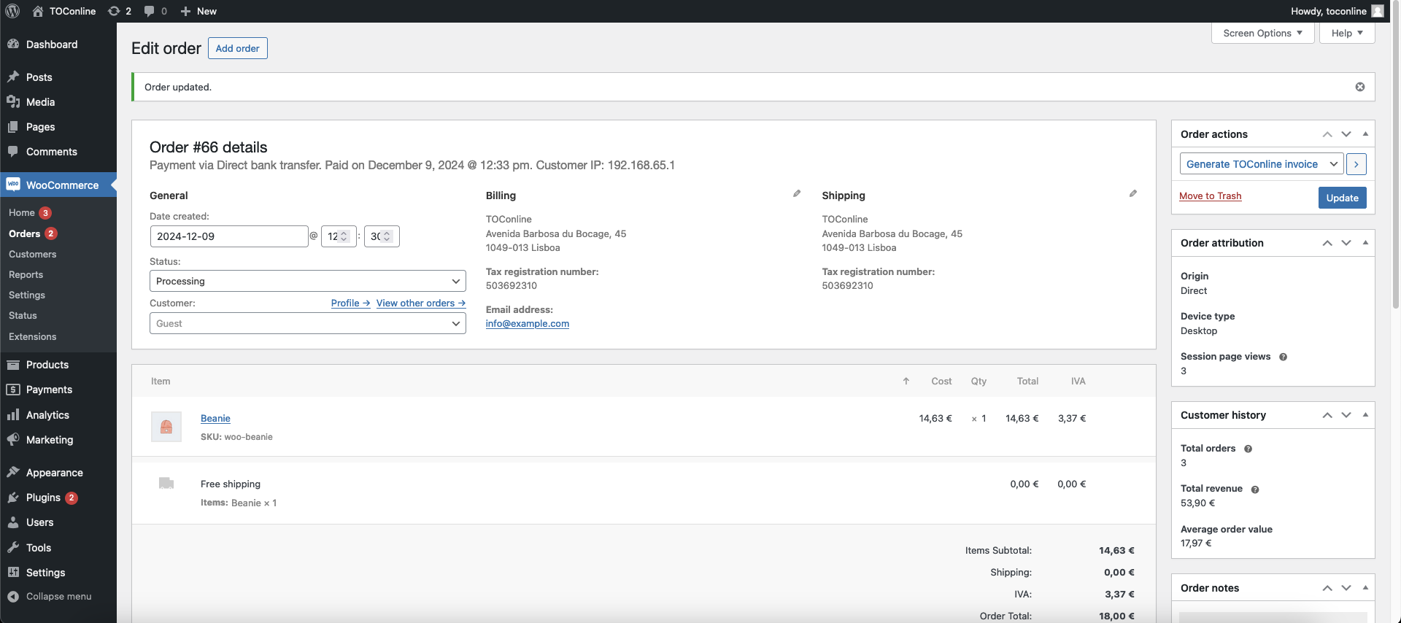1401x623 pixels.
Task: Expand Screen Options panel
Action: pos(1263,33)
